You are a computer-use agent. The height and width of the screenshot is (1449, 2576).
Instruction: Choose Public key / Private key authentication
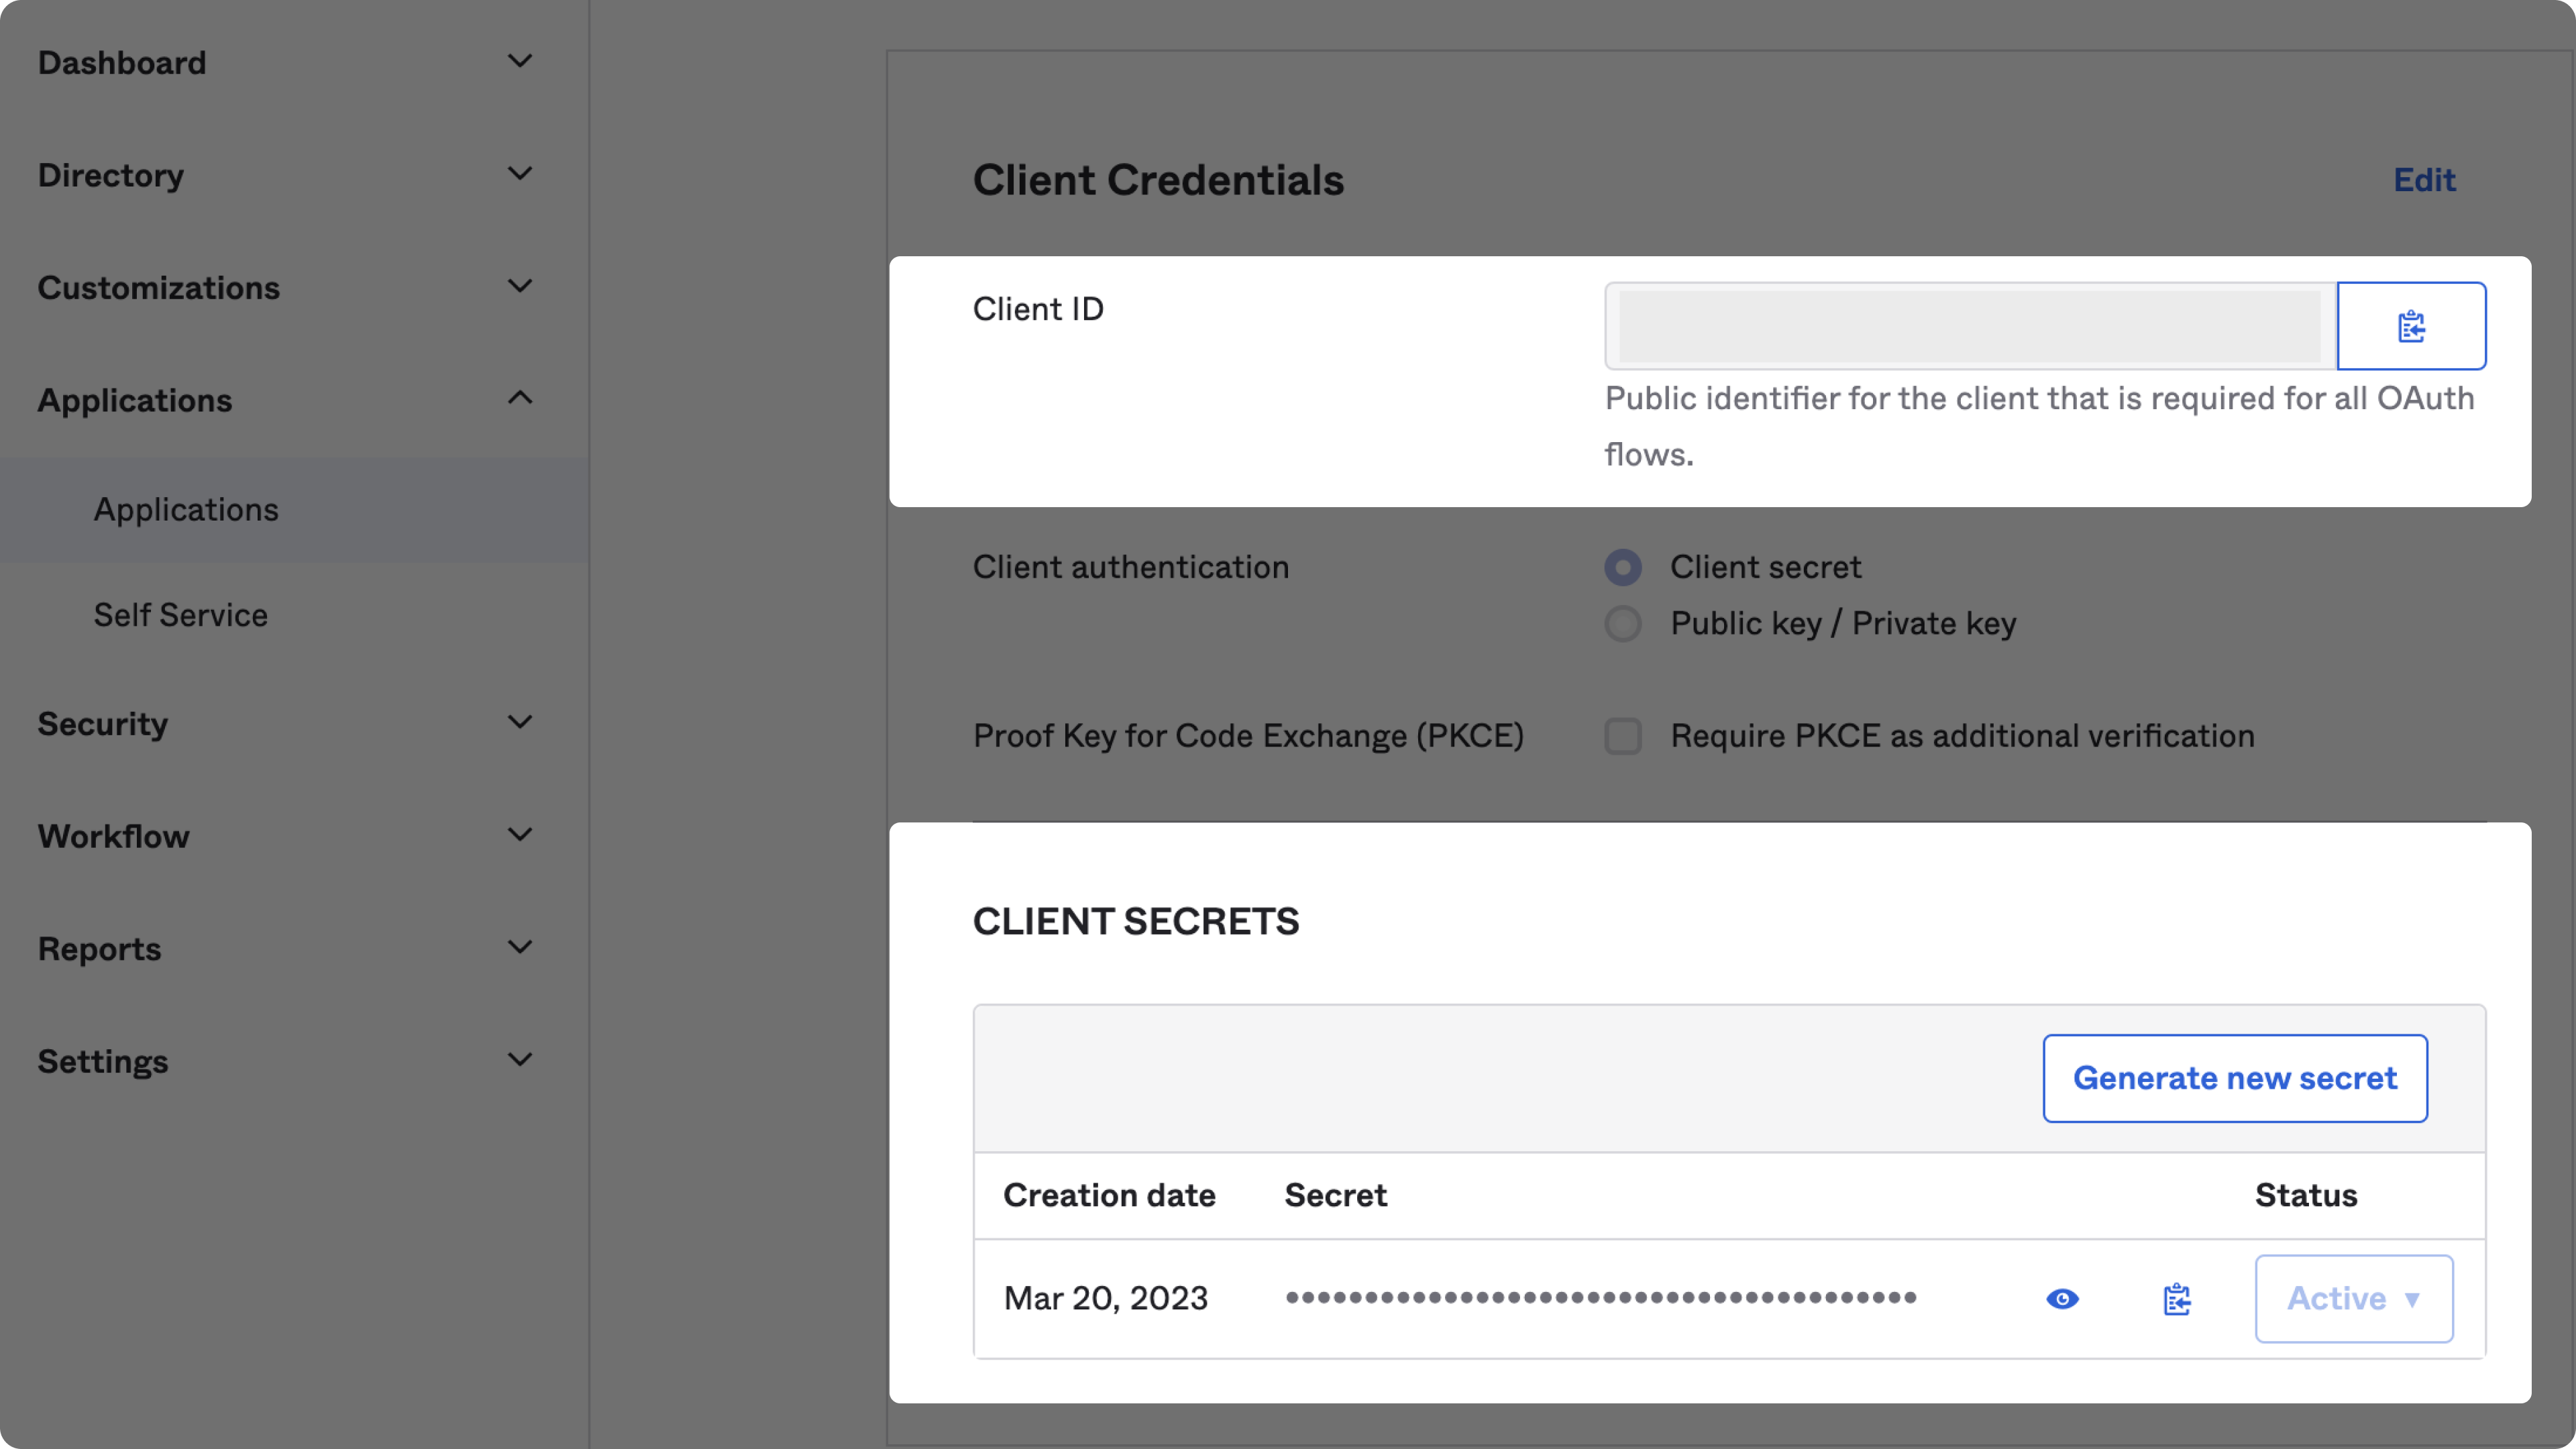coord(1623,623)
